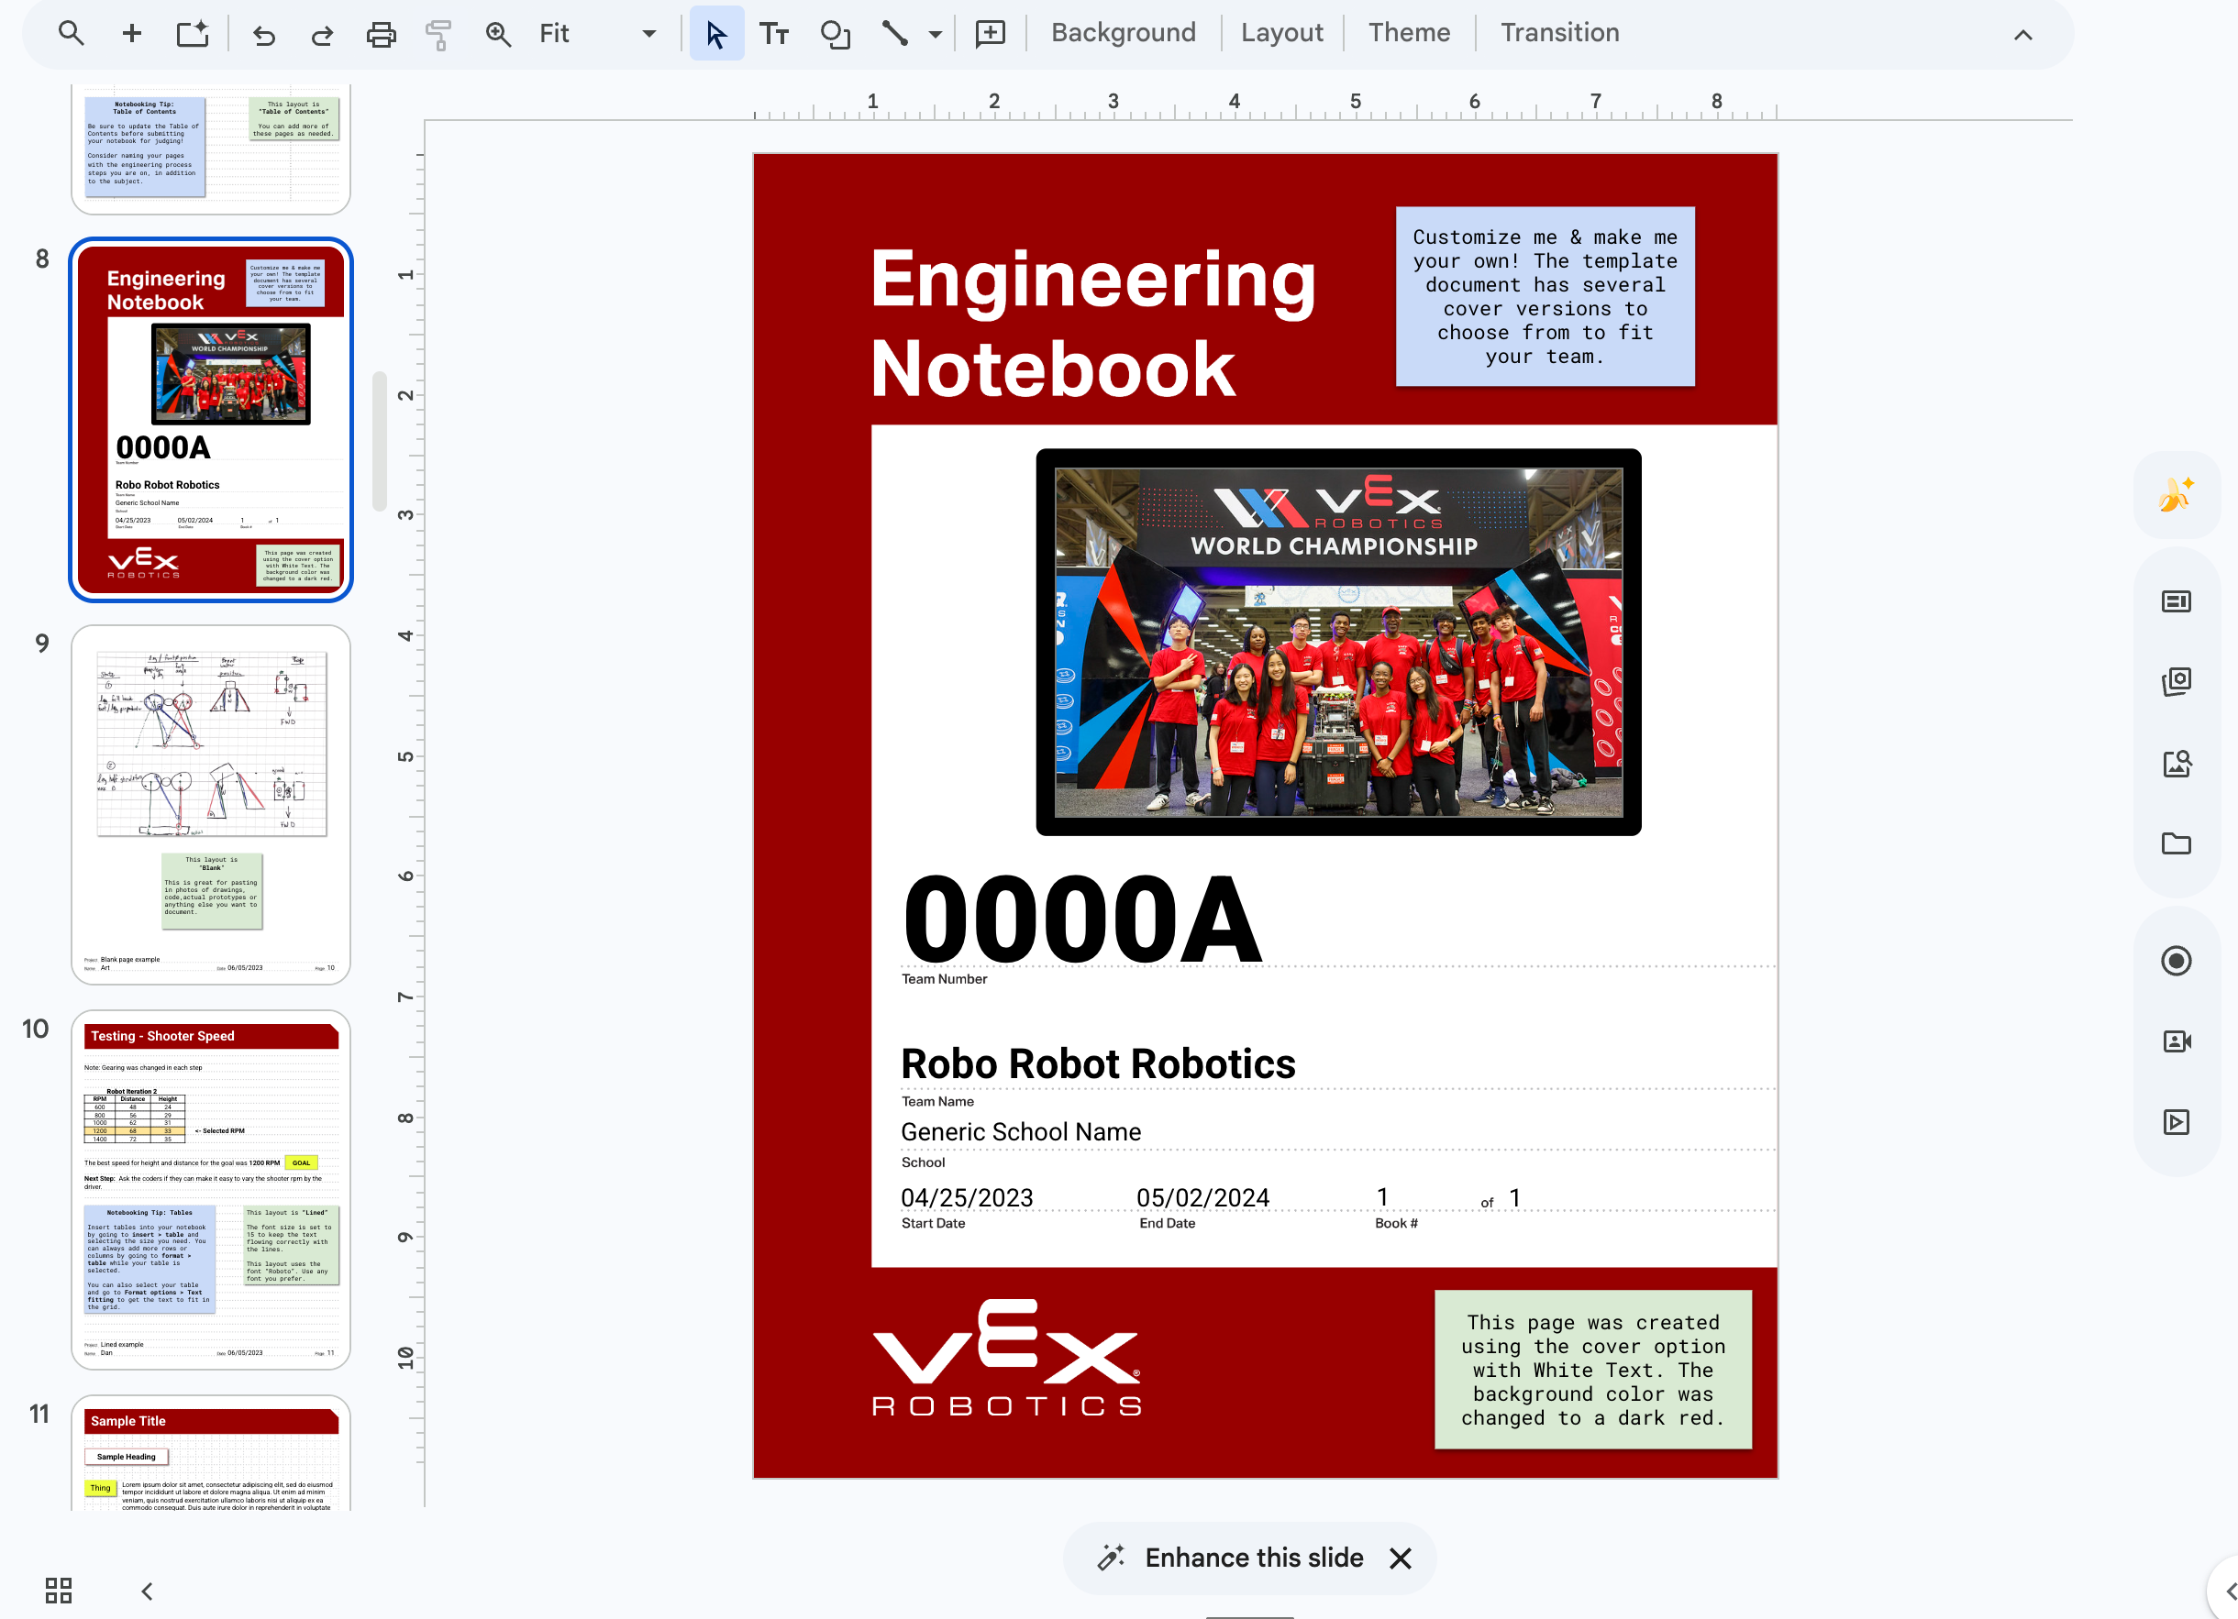This screenshot has width=2238, height=1619.
Task: Add a new slide with plus icon
Action: [131, 34]
